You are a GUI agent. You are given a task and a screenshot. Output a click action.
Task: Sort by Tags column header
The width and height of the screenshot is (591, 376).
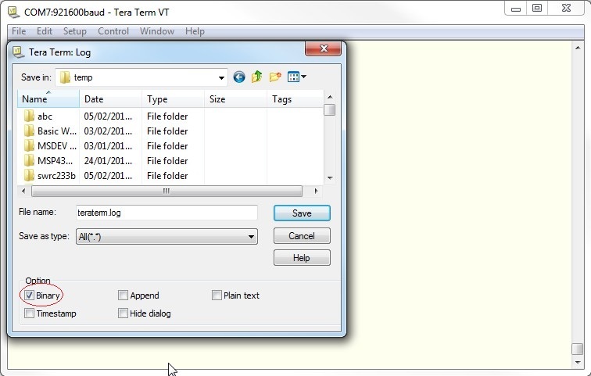click(295, 99)
